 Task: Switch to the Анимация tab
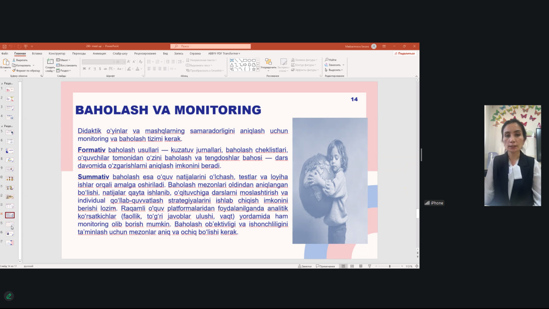point(99,54)
